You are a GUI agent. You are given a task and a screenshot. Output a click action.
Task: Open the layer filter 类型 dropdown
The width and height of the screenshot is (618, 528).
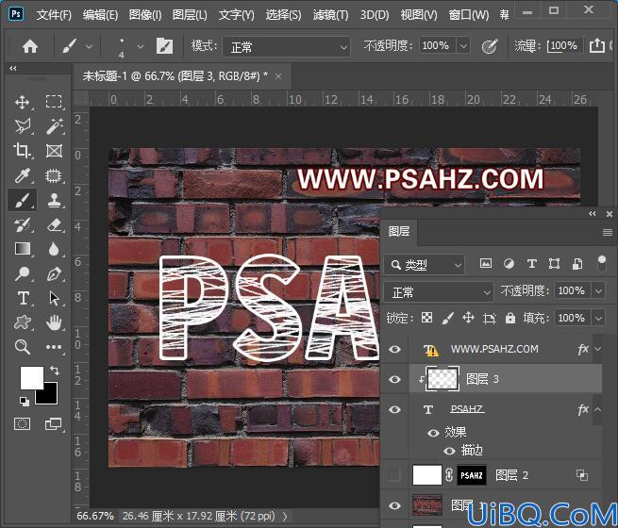(x=424, y=265)
